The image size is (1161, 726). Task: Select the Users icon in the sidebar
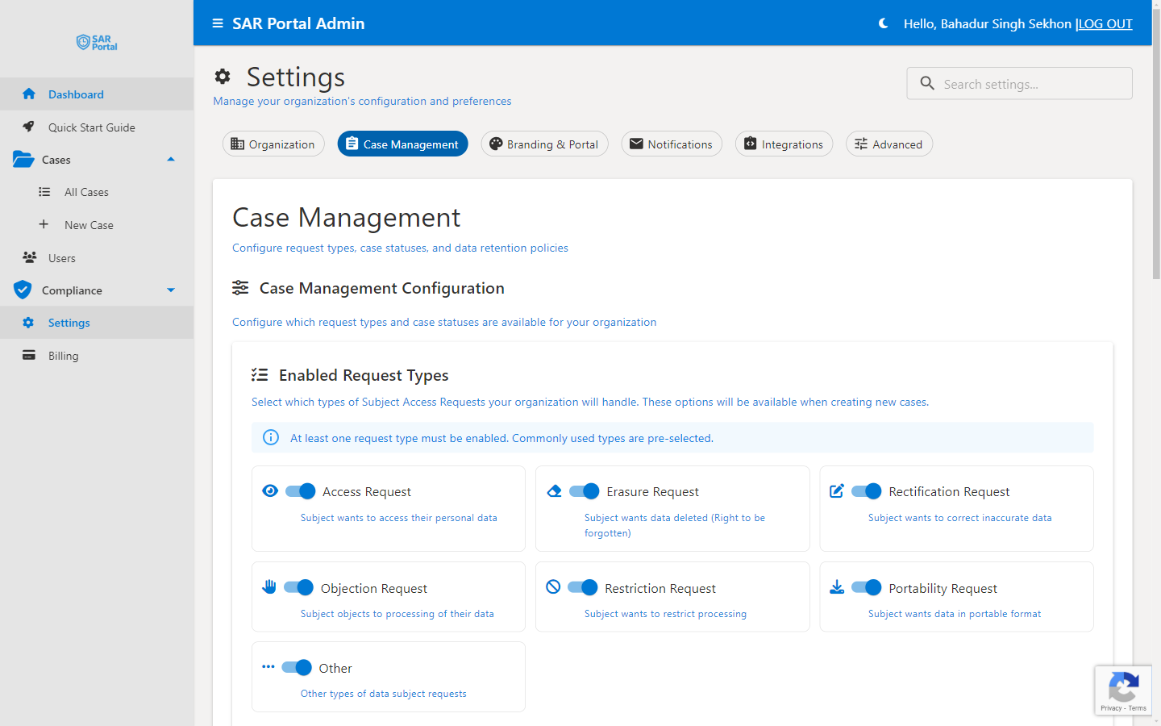click(x=27, y=257)
